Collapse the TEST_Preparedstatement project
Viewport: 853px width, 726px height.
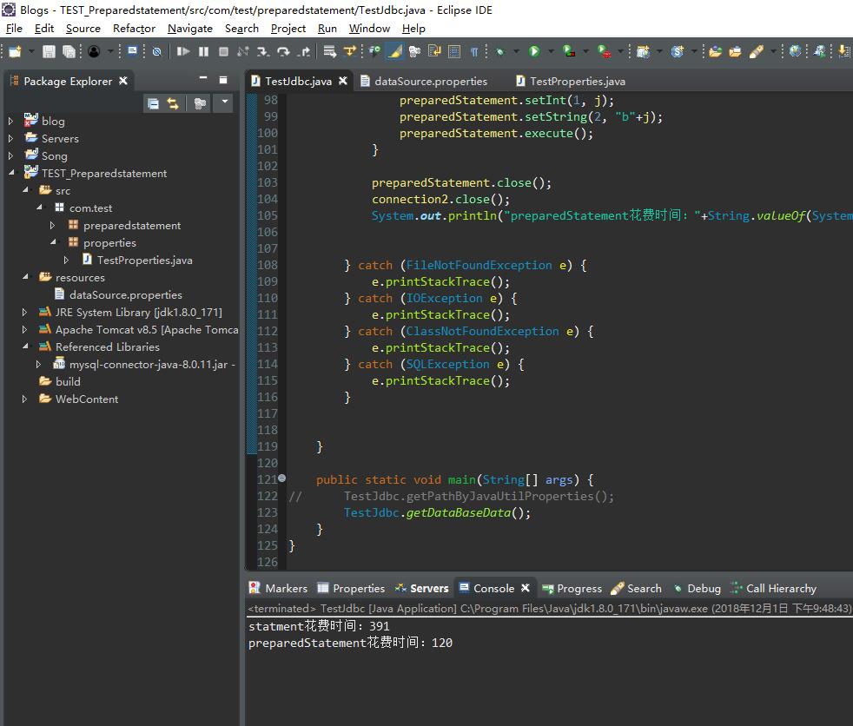tap(11, 173)
